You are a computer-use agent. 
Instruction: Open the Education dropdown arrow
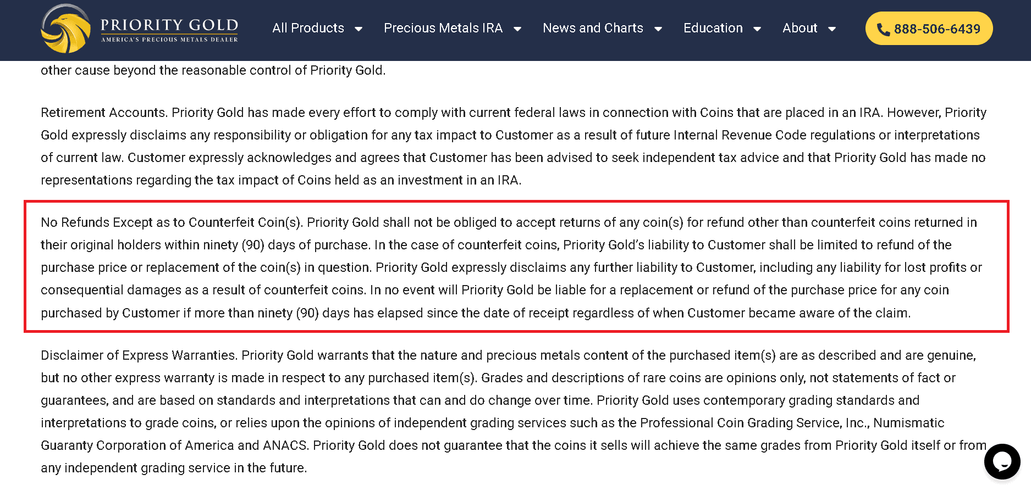(x=758, y=29)
